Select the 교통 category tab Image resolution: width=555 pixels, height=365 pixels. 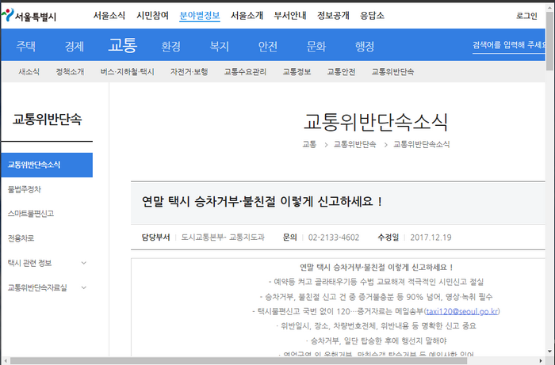[x=122, y=45]
